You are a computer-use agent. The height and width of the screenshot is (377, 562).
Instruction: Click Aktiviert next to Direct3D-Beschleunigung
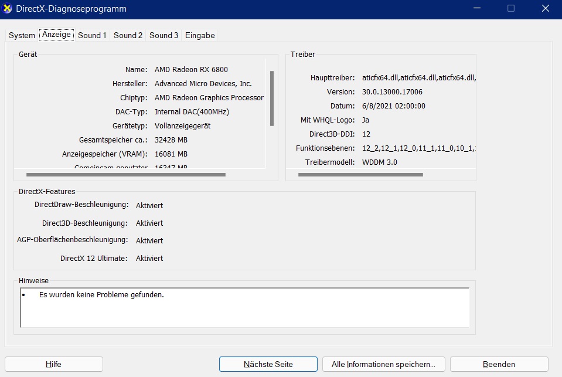click(x=149, y=223)
